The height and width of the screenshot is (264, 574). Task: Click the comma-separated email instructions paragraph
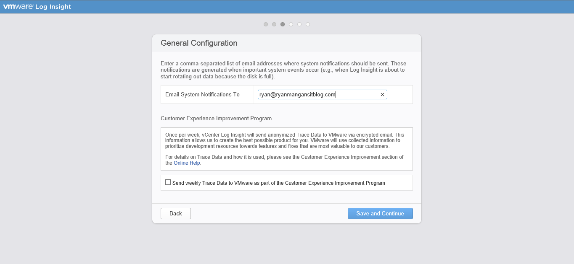(x=283, y=70)
